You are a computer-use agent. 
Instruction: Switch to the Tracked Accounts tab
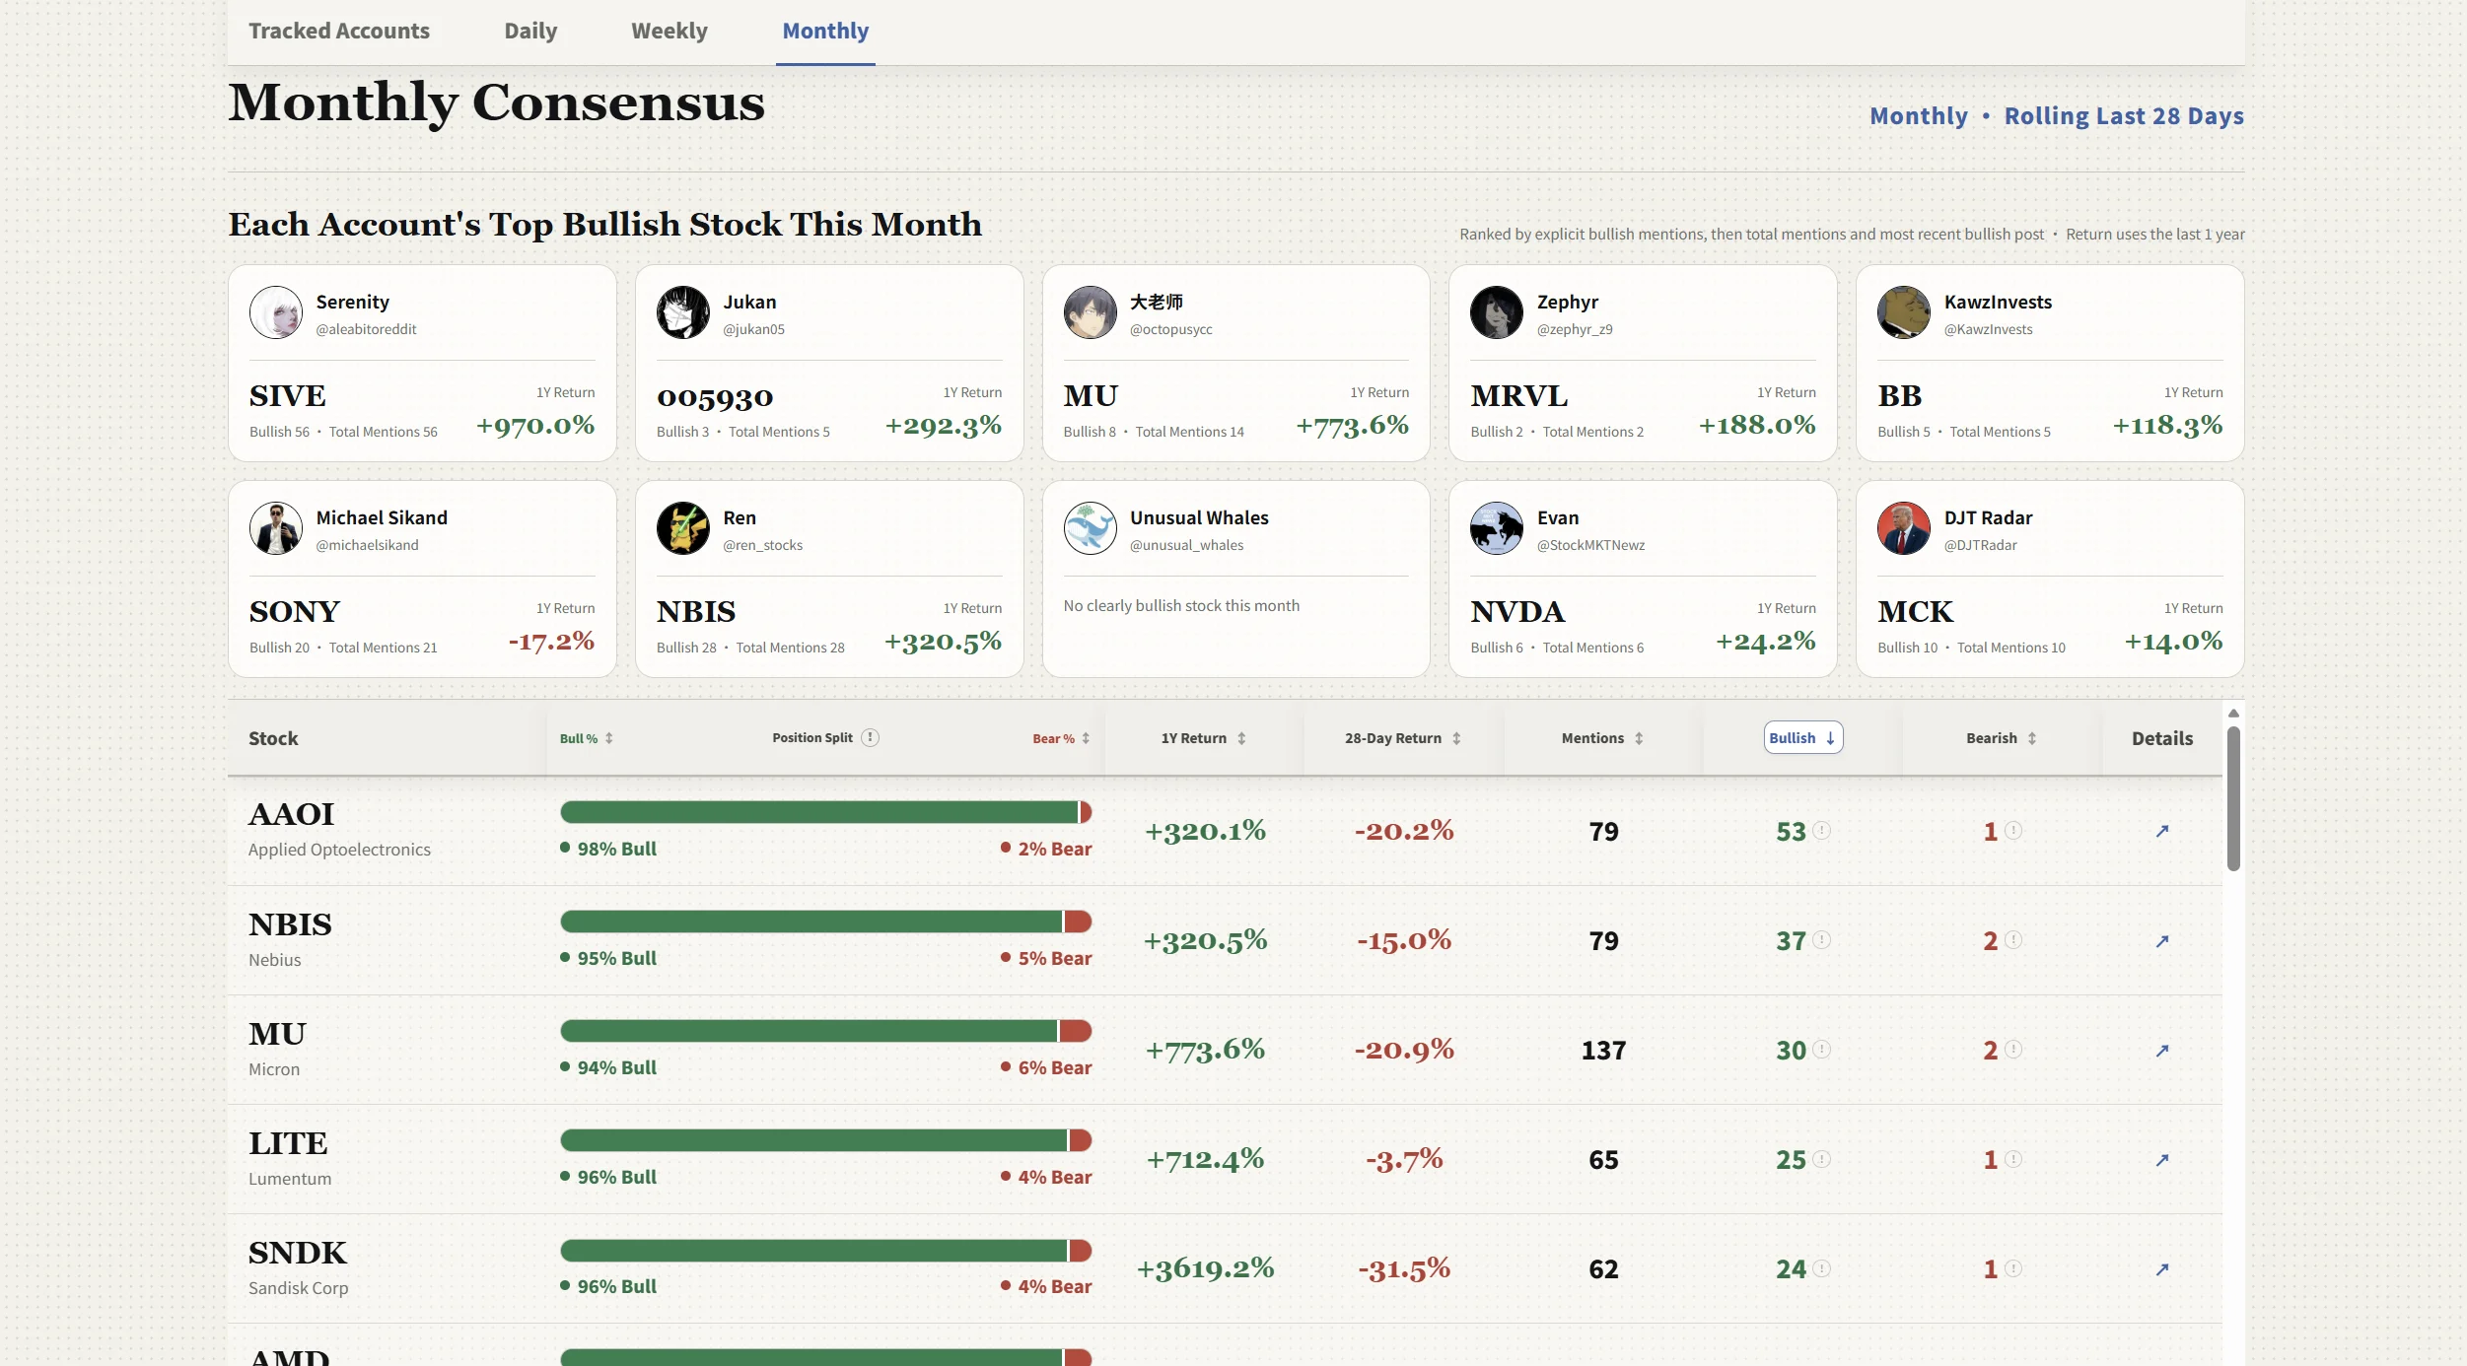coord(339,31)
